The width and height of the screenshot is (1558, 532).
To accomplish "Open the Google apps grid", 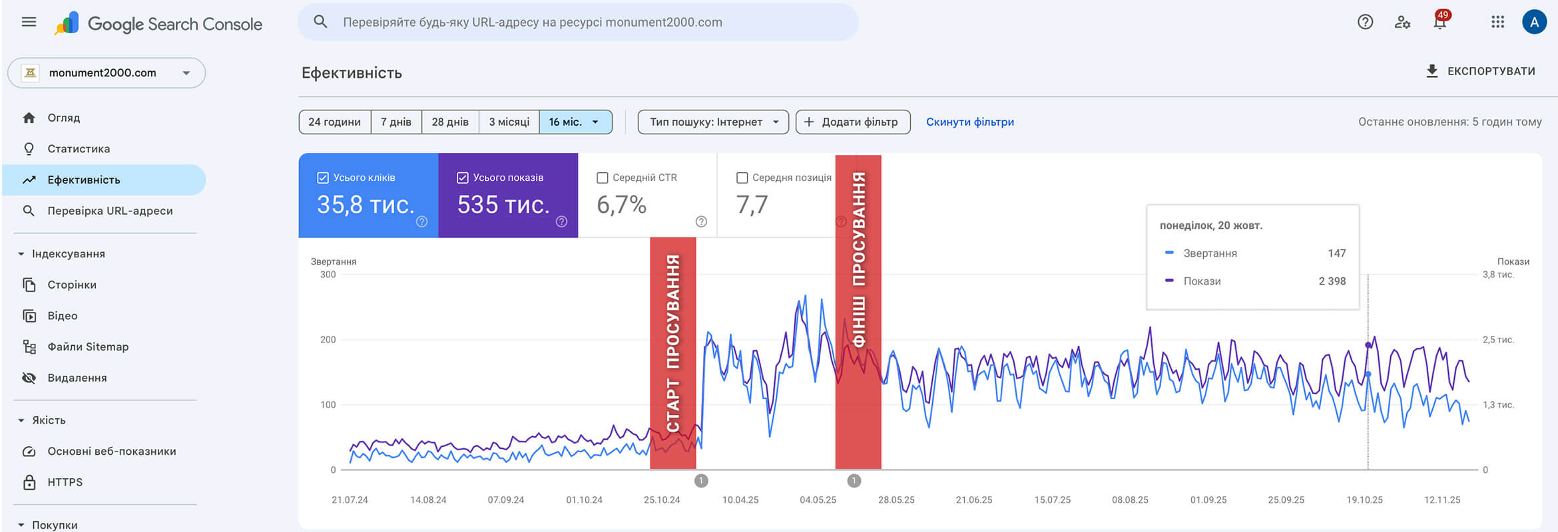I will pos(1497,22).
